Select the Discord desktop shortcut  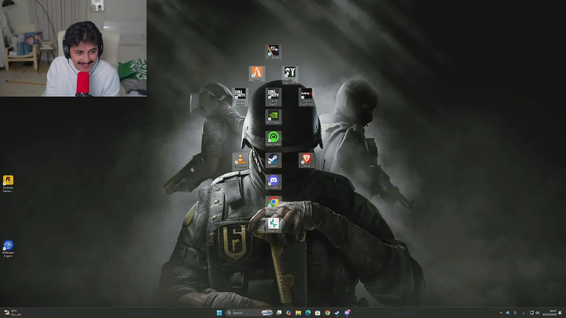tap(273, 182)
